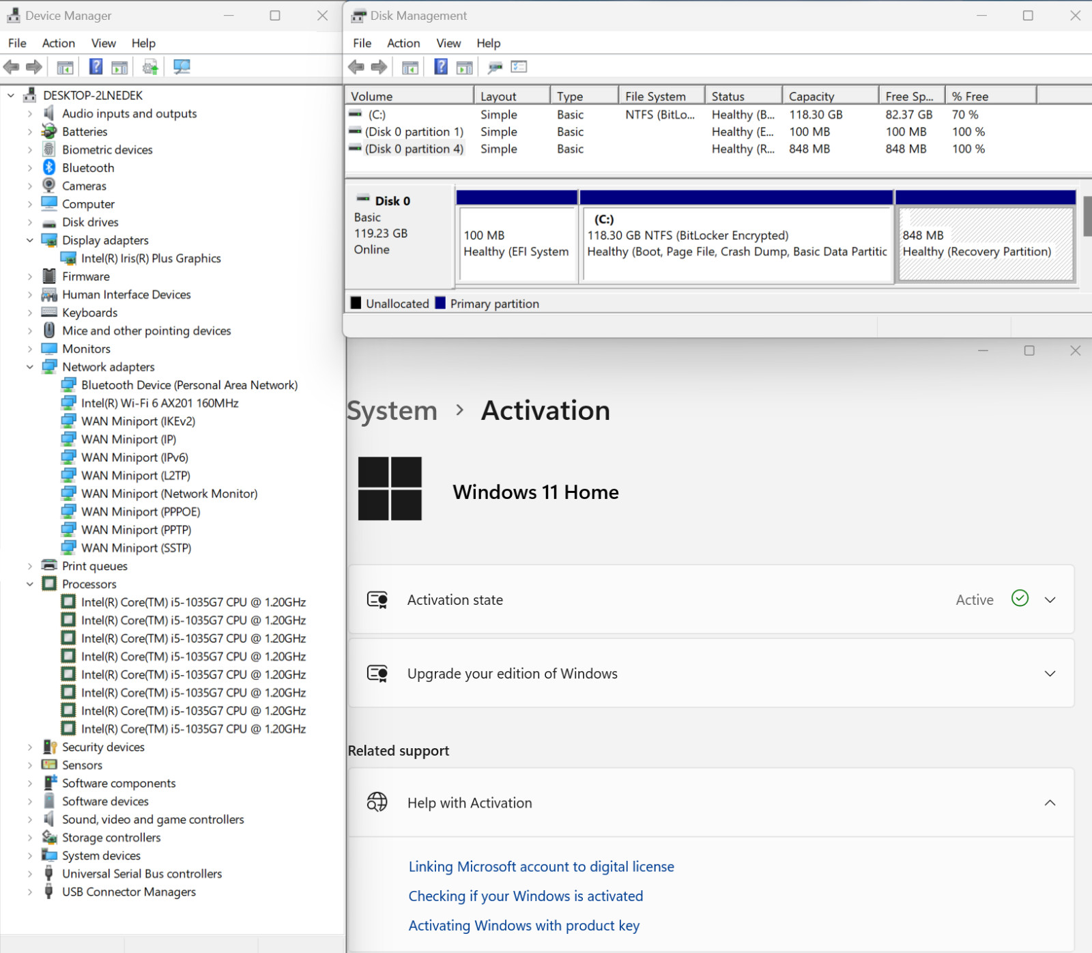Viewport: 1092px width, 953px height.
Task: Collapse the Network adapters node
Action: pos(30,367)
